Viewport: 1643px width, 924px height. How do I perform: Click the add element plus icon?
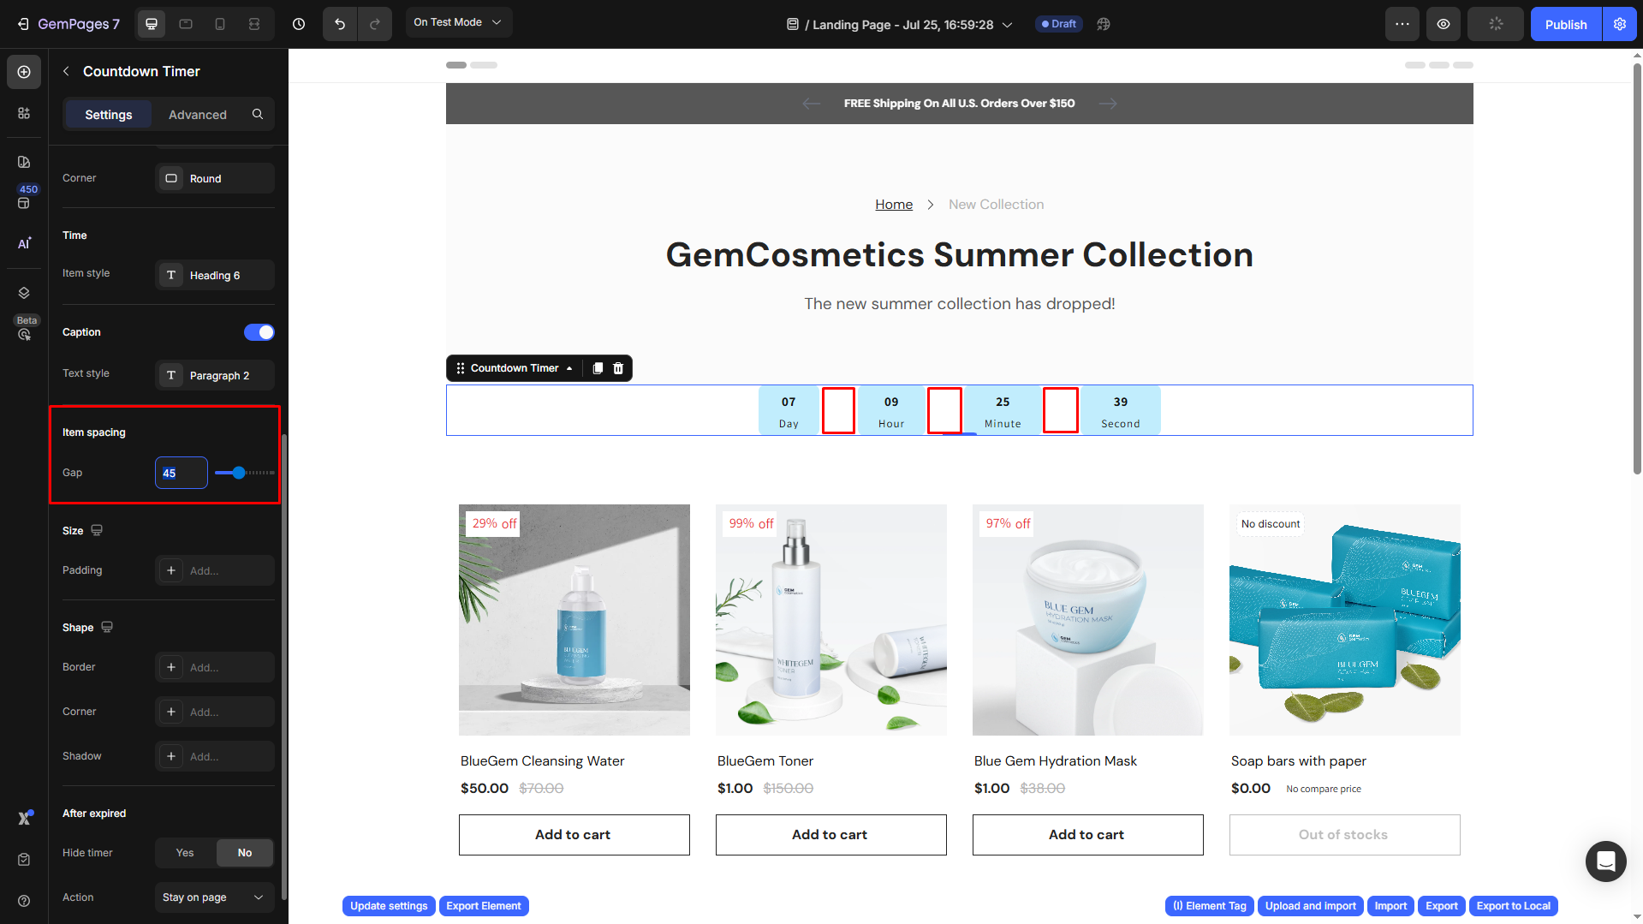[x=24, y=72]
